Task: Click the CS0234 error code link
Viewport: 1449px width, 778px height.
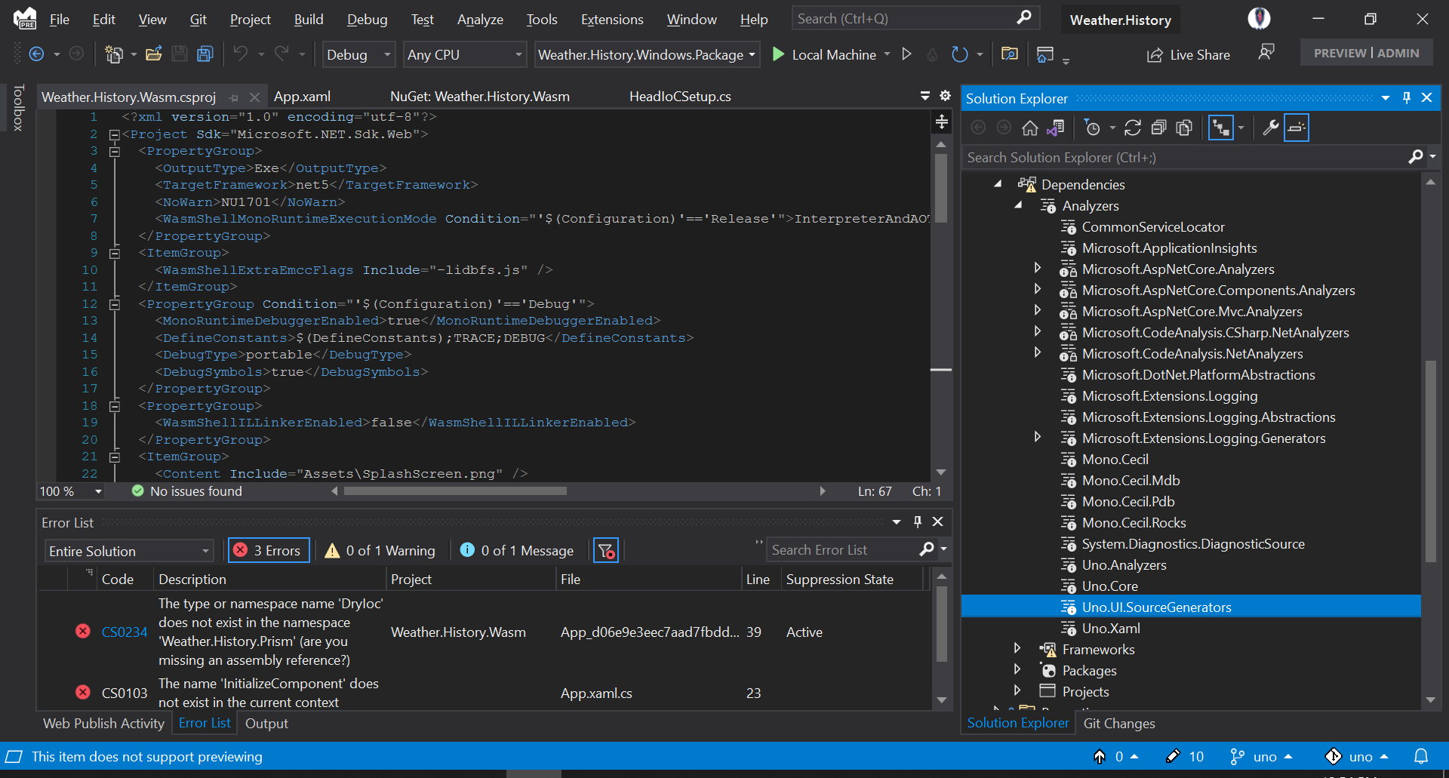Action: click(x=125, y=632)
